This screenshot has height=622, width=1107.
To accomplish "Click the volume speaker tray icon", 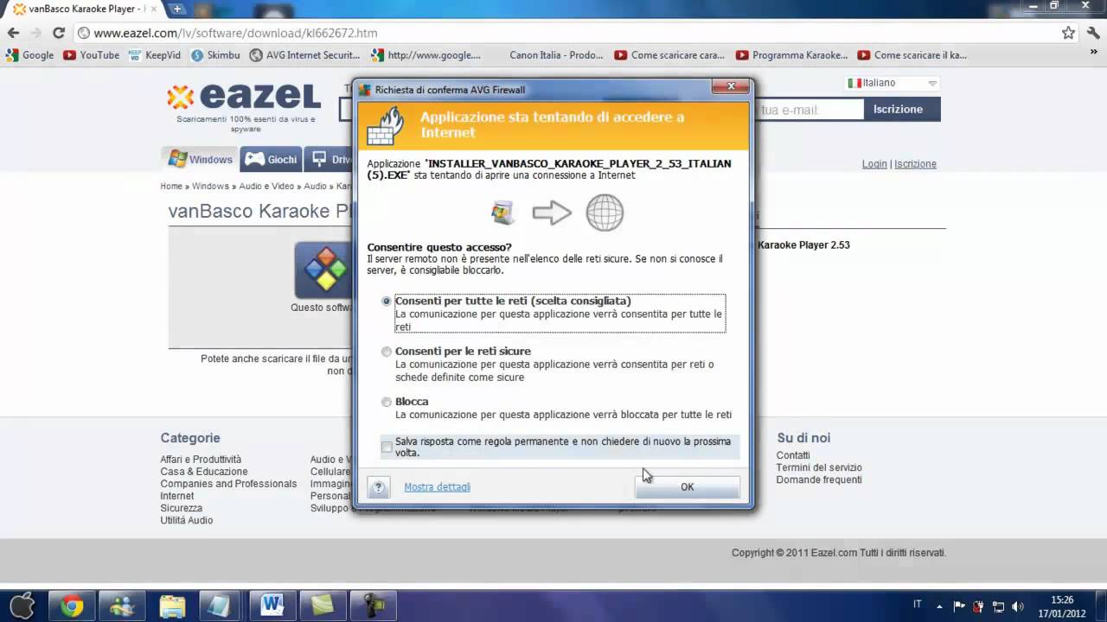I will [1017, 606].
